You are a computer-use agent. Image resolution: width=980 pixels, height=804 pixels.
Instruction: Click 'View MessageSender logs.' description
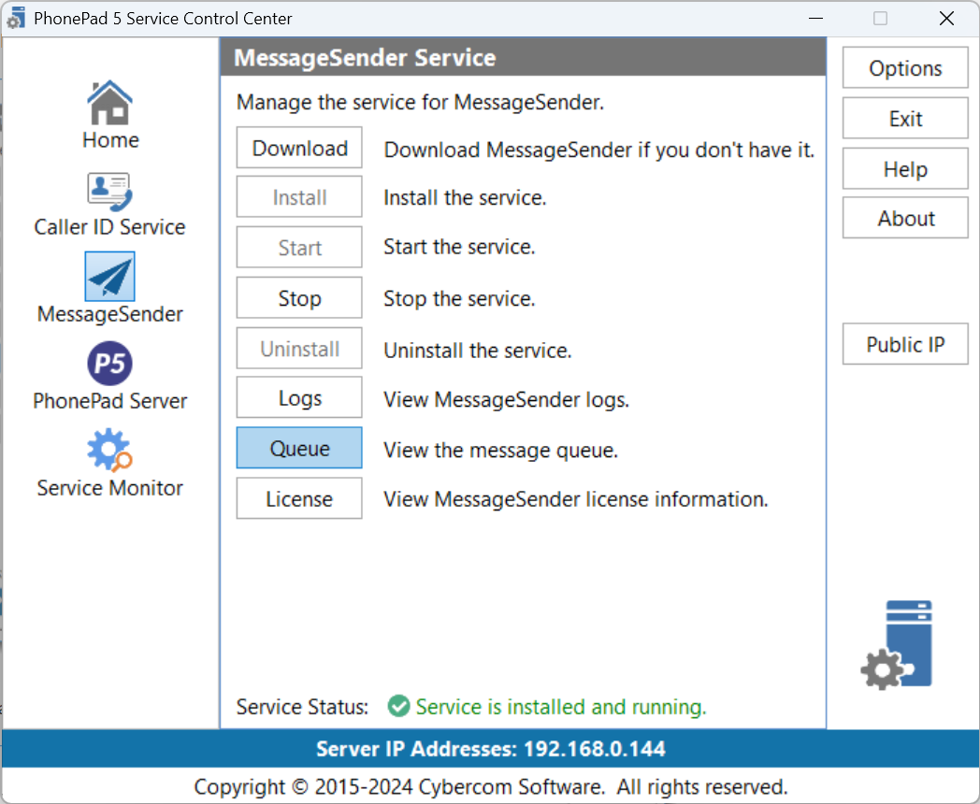click(506, 399)
